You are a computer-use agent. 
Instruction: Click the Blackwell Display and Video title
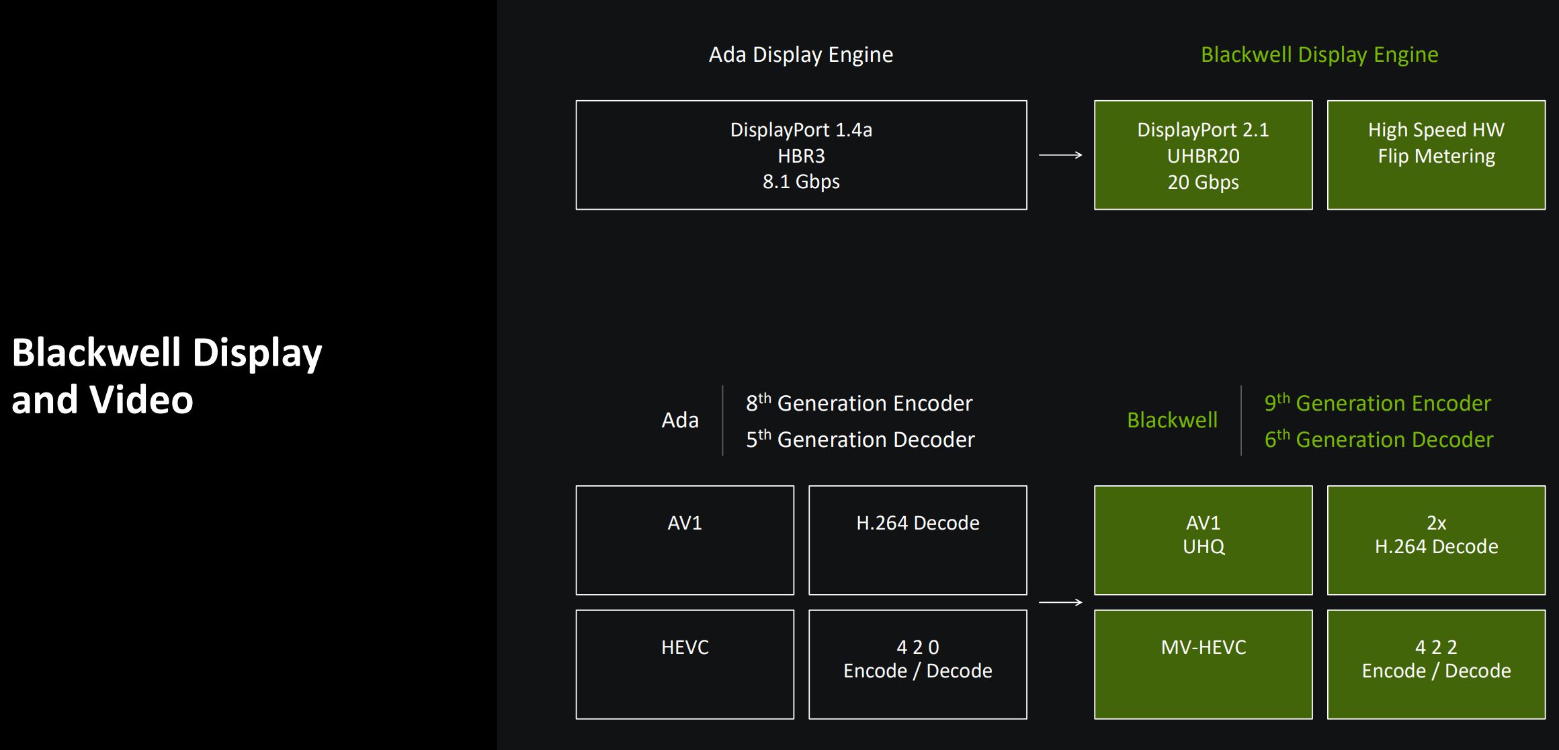[167, 376]
